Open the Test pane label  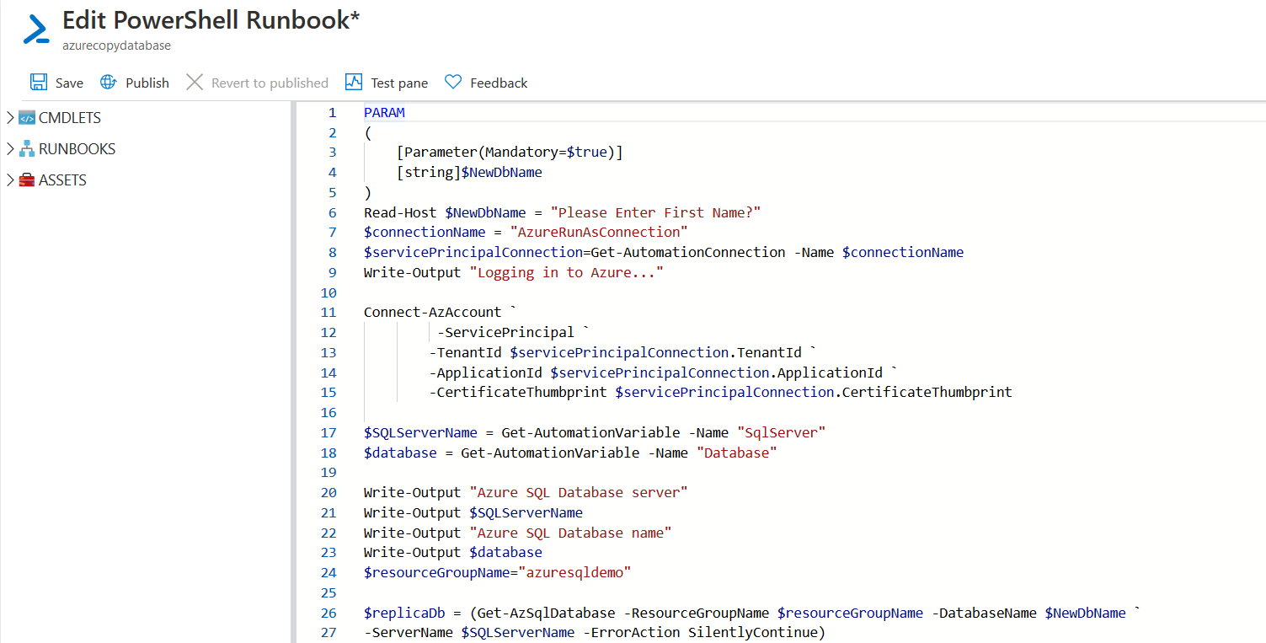pyautogui.click(x=399, y=83)
